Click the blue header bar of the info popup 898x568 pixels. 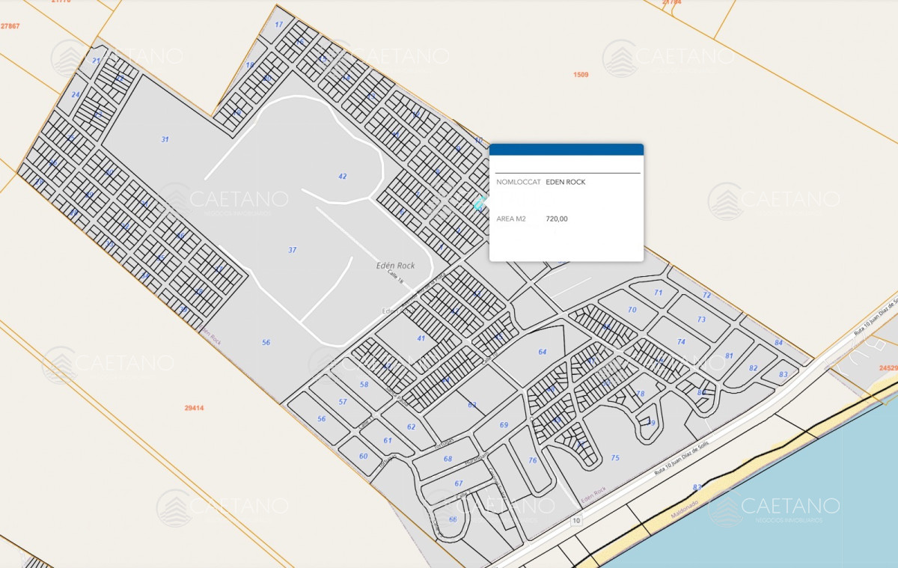[x=566, y=150]
